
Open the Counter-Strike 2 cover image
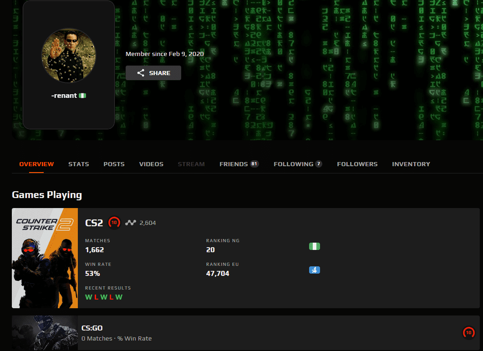tap(45, 258)
